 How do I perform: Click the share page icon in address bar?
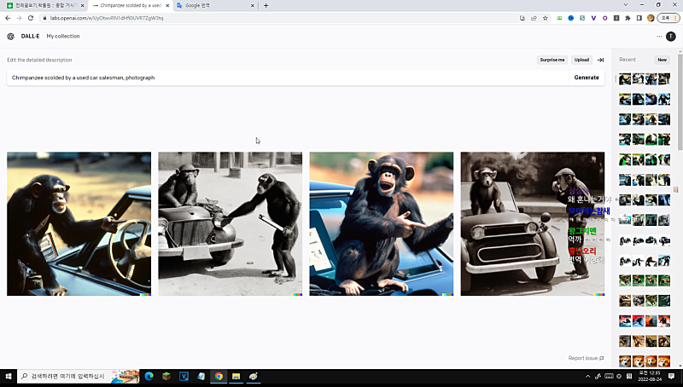tap(534, 18)
